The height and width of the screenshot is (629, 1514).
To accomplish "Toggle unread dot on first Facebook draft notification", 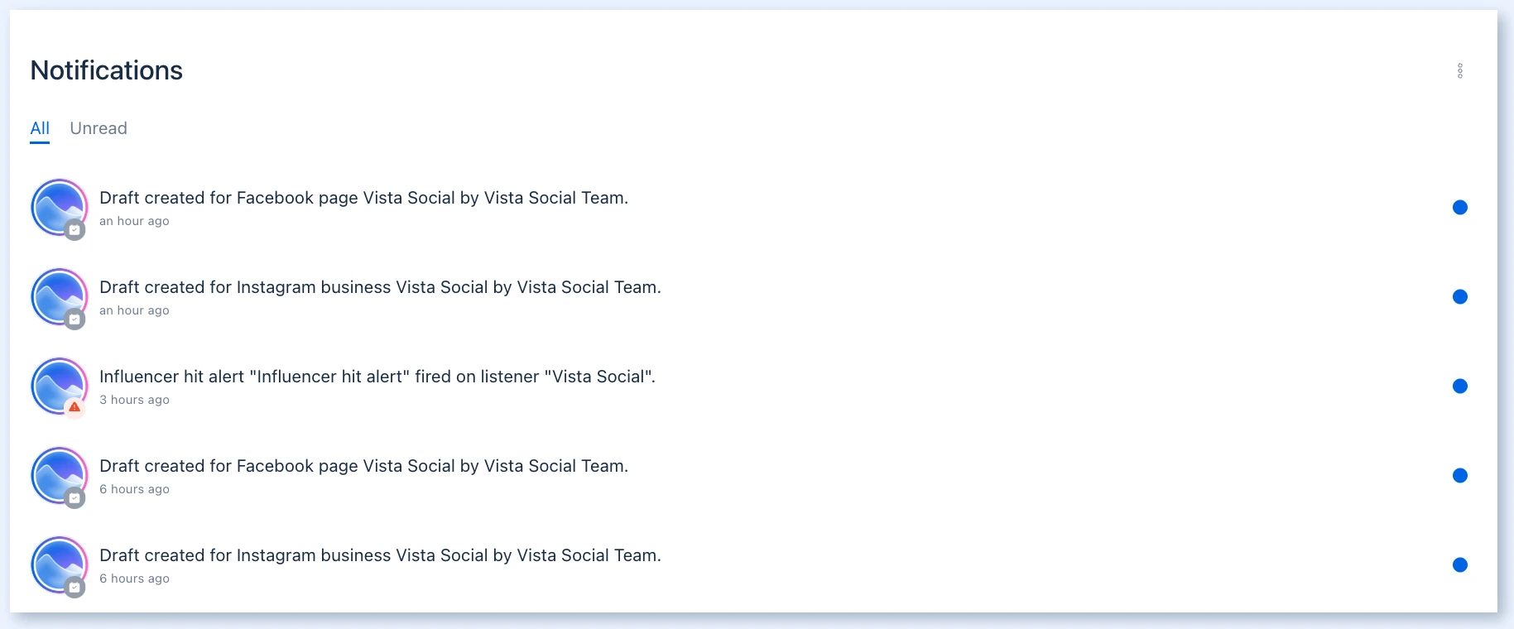I will coord(1460,208).
